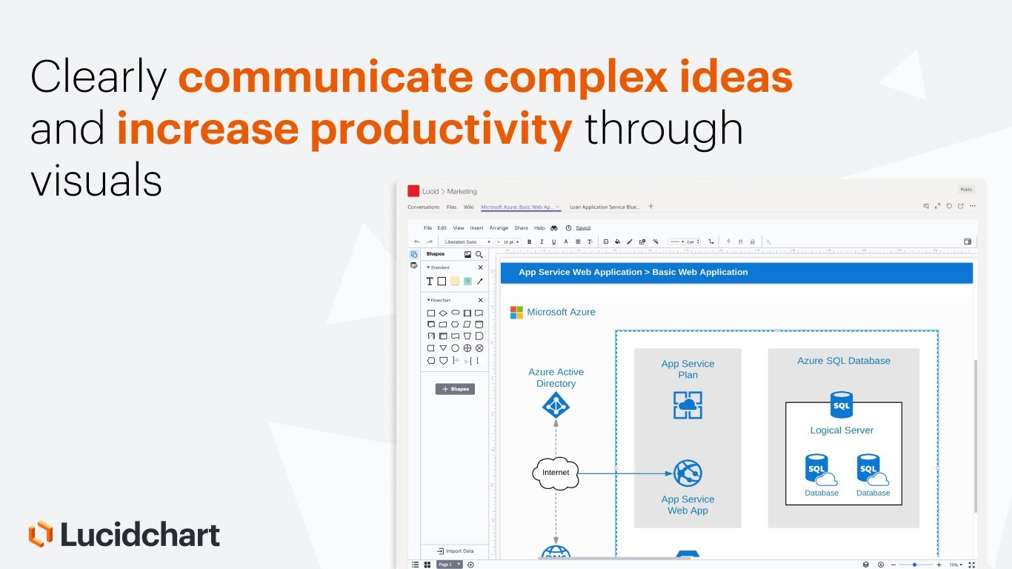The height and width of the screenshot is (569, 1012).
Task: Click the undo arrow in the toolbar
Action: click(x=417, y=242)
